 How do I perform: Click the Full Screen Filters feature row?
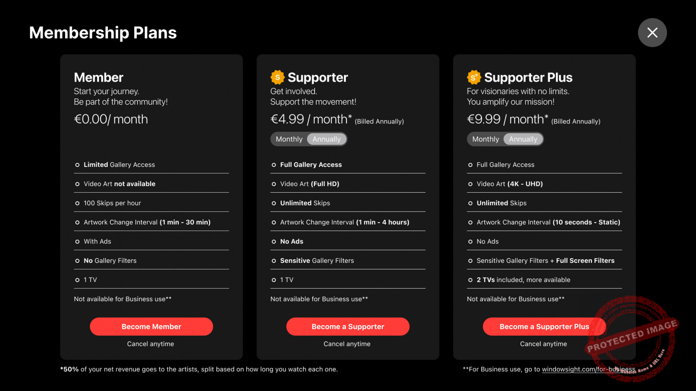[545, 261]
